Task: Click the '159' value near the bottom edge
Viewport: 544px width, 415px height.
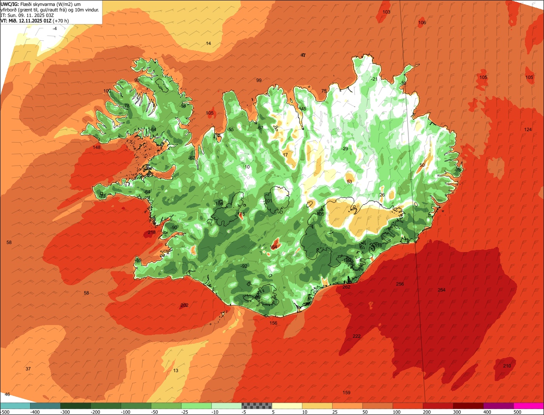Action: point(346,393)
